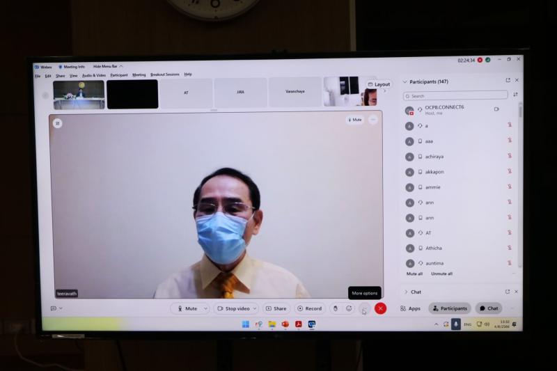
Task: Collapse the Participants section chevron
Action: point(405,81)
